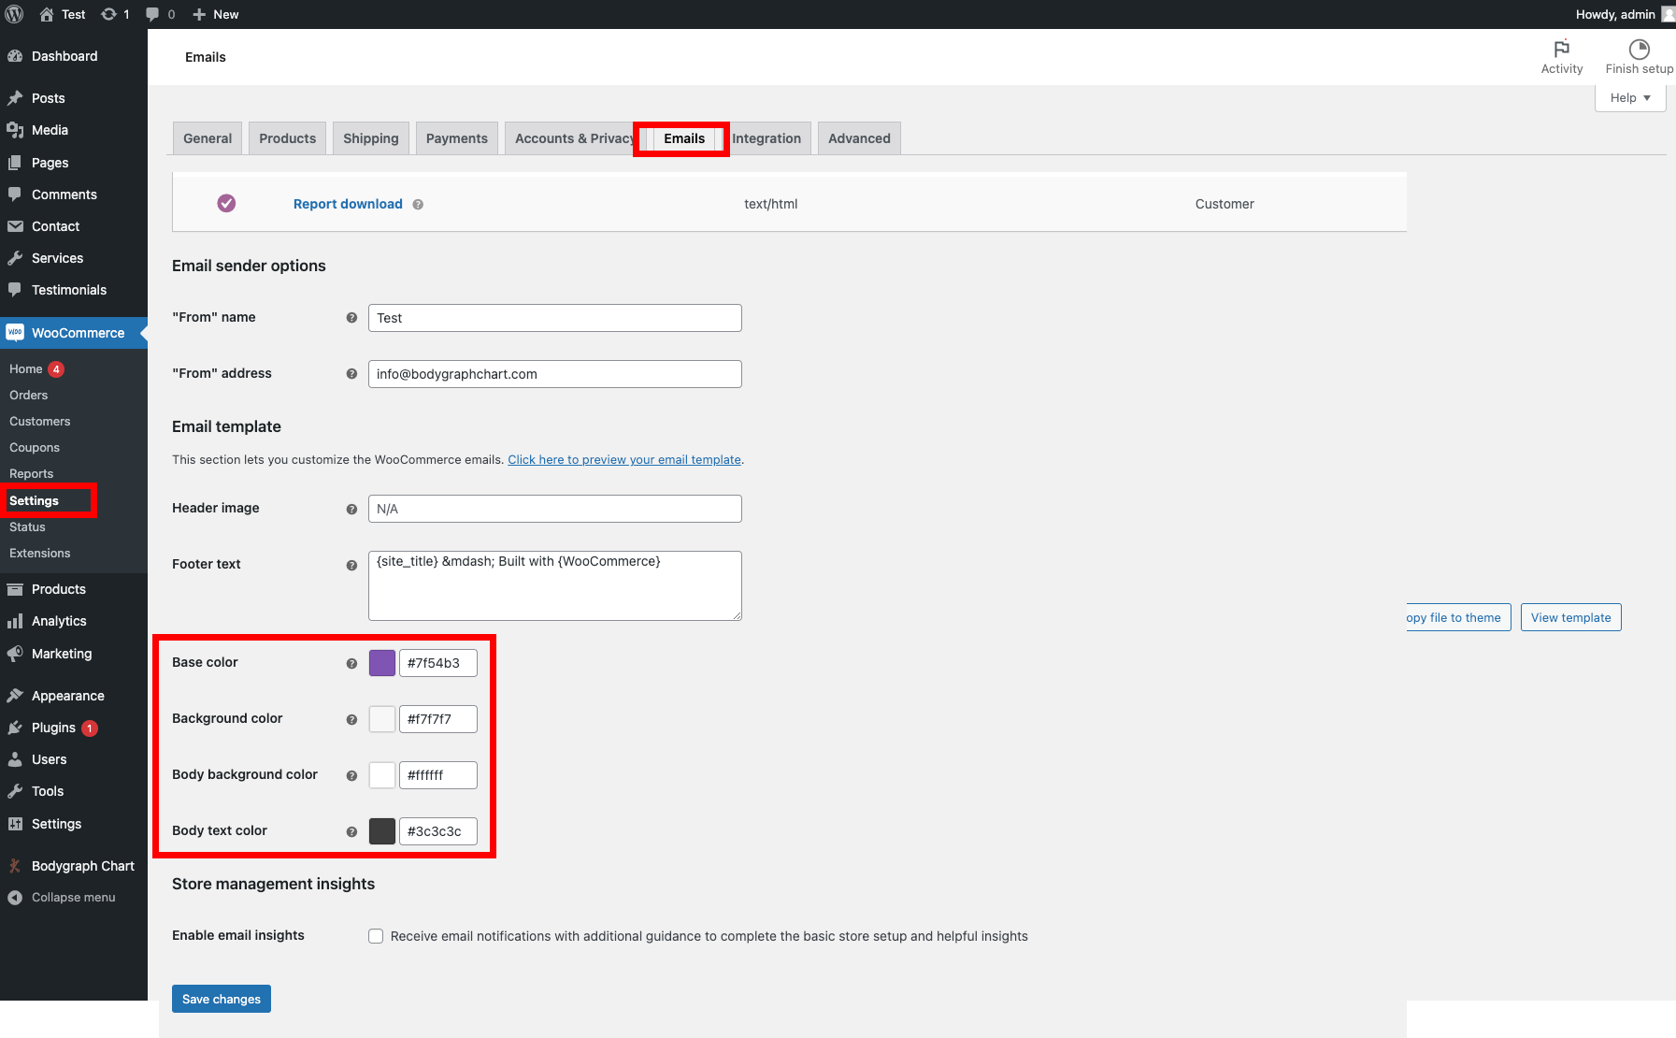Image resolution: width=1676 pixels, height=1038 pixels.
Task: Open the Base color purple swatch
Action: tap(382, 663)
